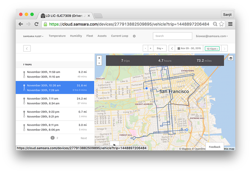Click the browser back arrow

(21, 24)
